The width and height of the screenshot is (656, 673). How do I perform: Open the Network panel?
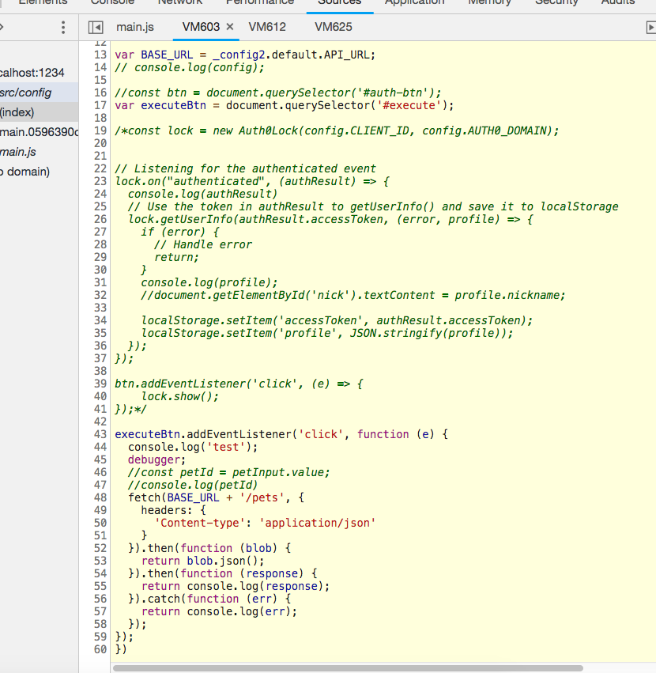(179, 2)
